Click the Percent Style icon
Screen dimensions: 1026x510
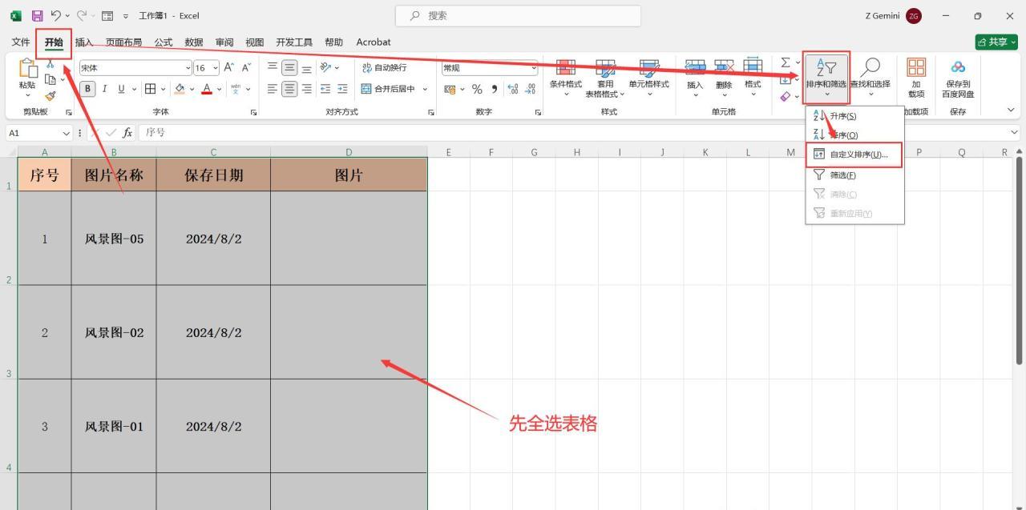[x=477, y=89]
